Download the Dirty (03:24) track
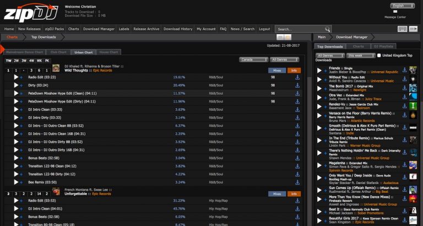Viewport: 423px width, 226px height. pos(297,85)
